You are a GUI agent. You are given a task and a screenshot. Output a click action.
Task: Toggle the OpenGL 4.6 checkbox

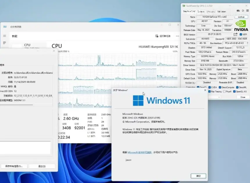pyautogui.click(x=234, y=92)
